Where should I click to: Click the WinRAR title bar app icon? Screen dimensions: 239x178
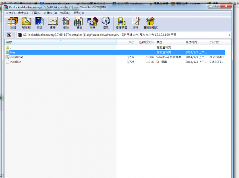[6, 7]
